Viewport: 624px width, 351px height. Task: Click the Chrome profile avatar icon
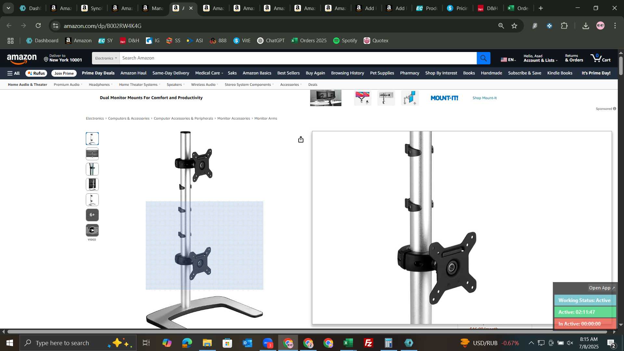tap(600, 26)
